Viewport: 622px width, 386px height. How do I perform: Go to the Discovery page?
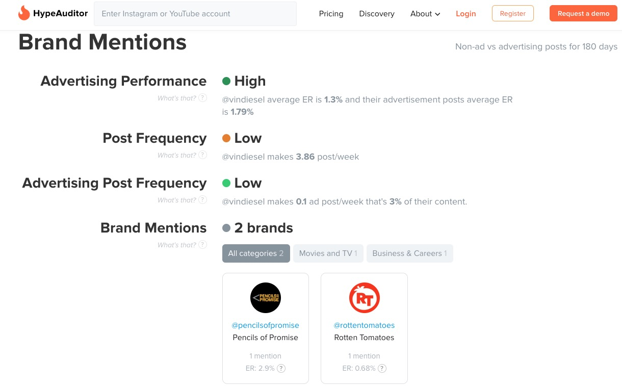click(376, 14)
